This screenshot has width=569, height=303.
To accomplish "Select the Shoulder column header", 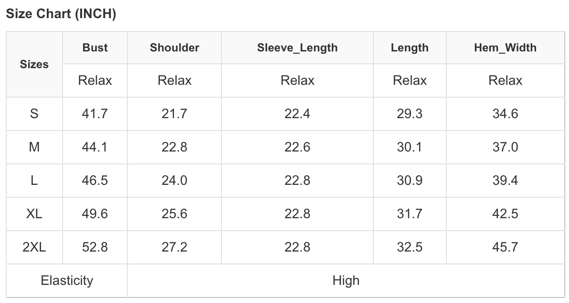I will [174, 48].
